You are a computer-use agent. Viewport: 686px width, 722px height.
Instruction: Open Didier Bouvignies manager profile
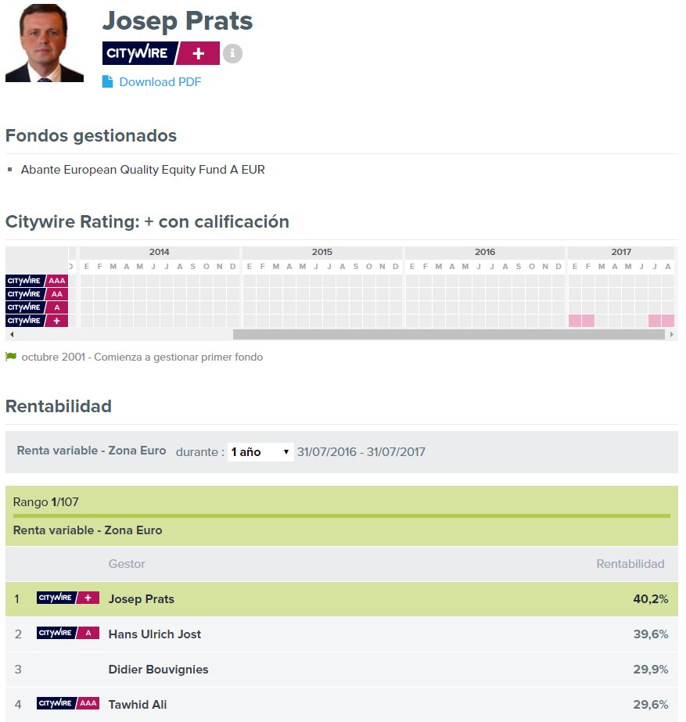[158, 669]
